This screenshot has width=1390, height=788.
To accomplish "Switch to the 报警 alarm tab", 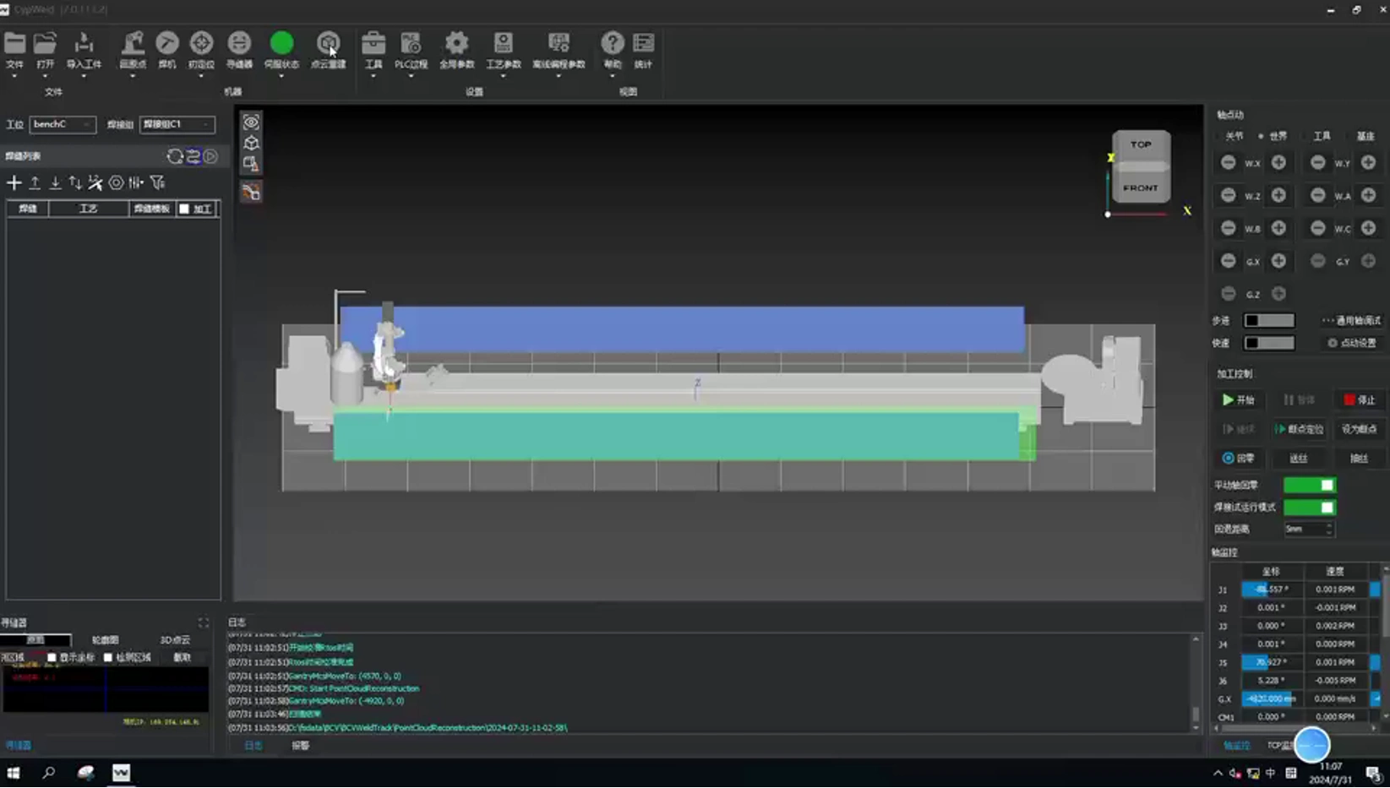I will click(300, 746).
